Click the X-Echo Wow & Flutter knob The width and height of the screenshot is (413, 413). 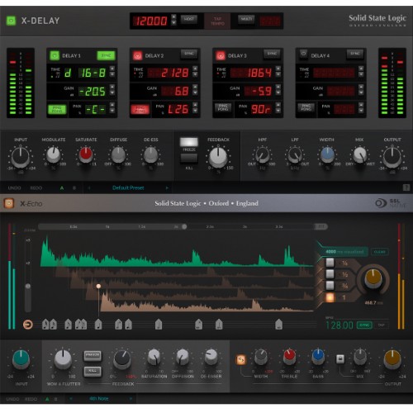(63, 359)
